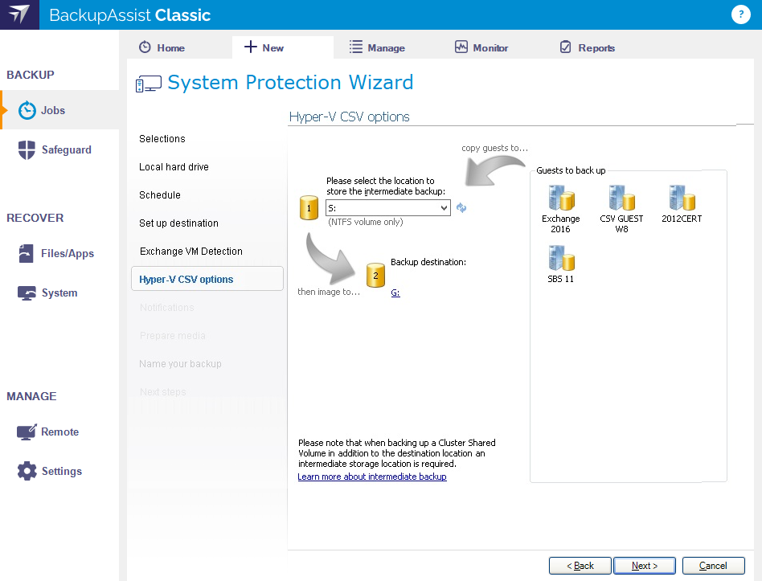Image resolution: width=762 pixels, height=581 pixels.
Task: Click the System Protection Wizard header icon
Action: (x=149, y=84)
